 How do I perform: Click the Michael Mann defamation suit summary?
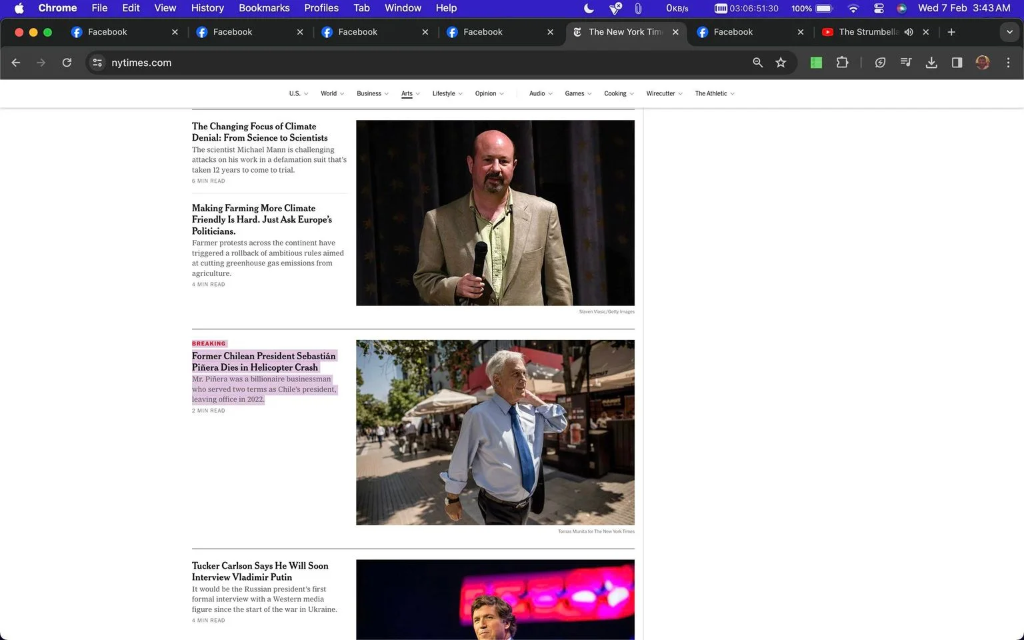coord(269,160)
